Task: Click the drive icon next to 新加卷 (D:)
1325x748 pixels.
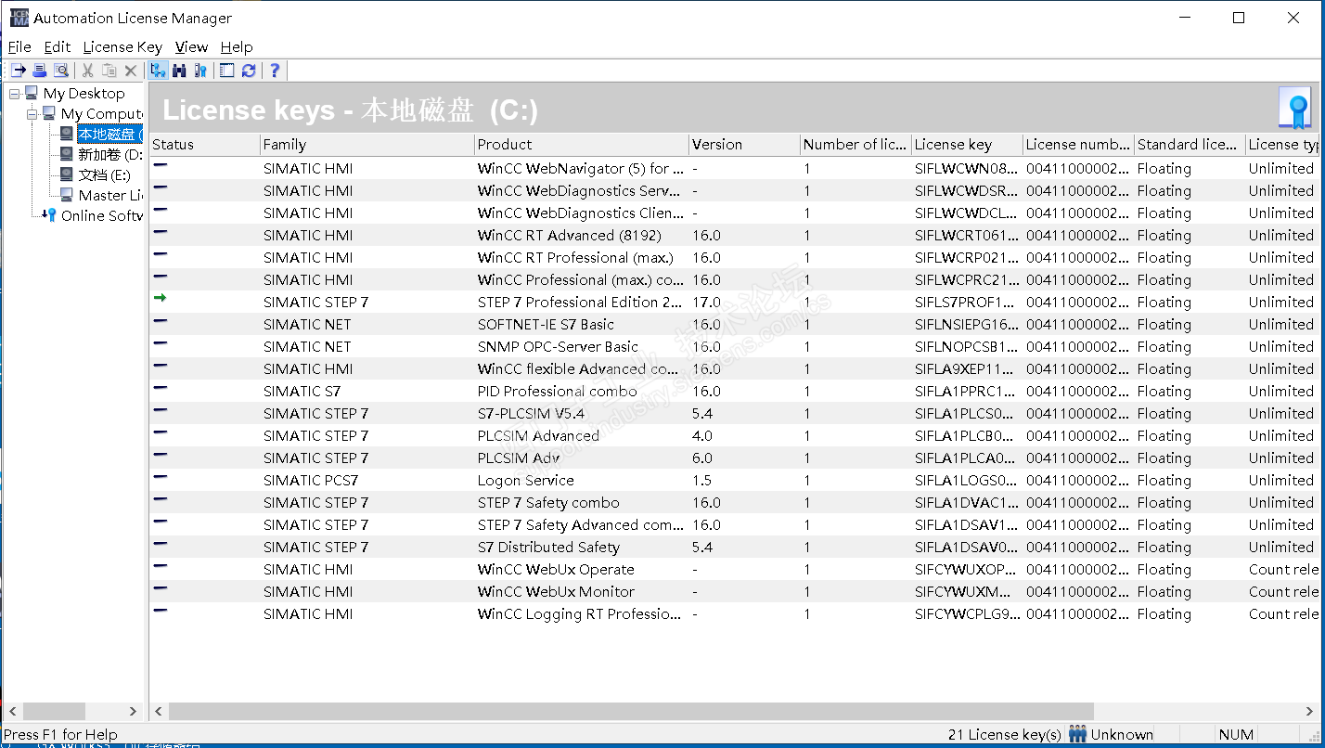Action: (x=66, y=154)
